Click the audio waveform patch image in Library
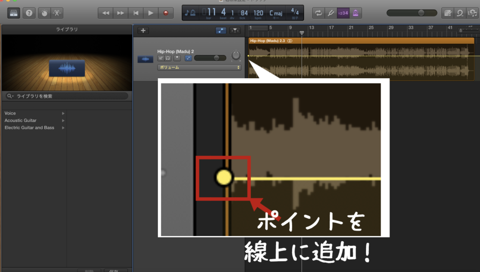 point(67,68)
